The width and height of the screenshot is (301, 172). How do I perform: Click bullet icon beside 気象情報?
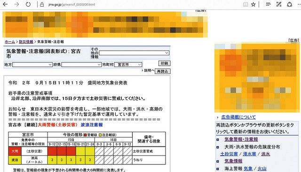pyautogui.click(x=218, y=161)
